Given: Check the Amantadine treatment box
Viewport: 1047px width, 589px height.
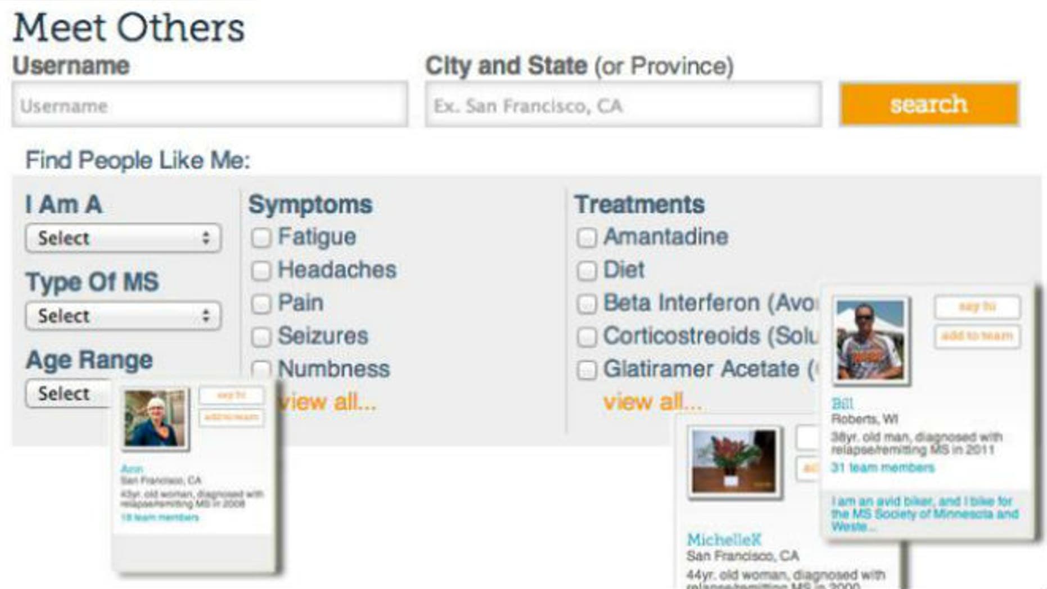Looking at the screenshot, I should 586,238.
